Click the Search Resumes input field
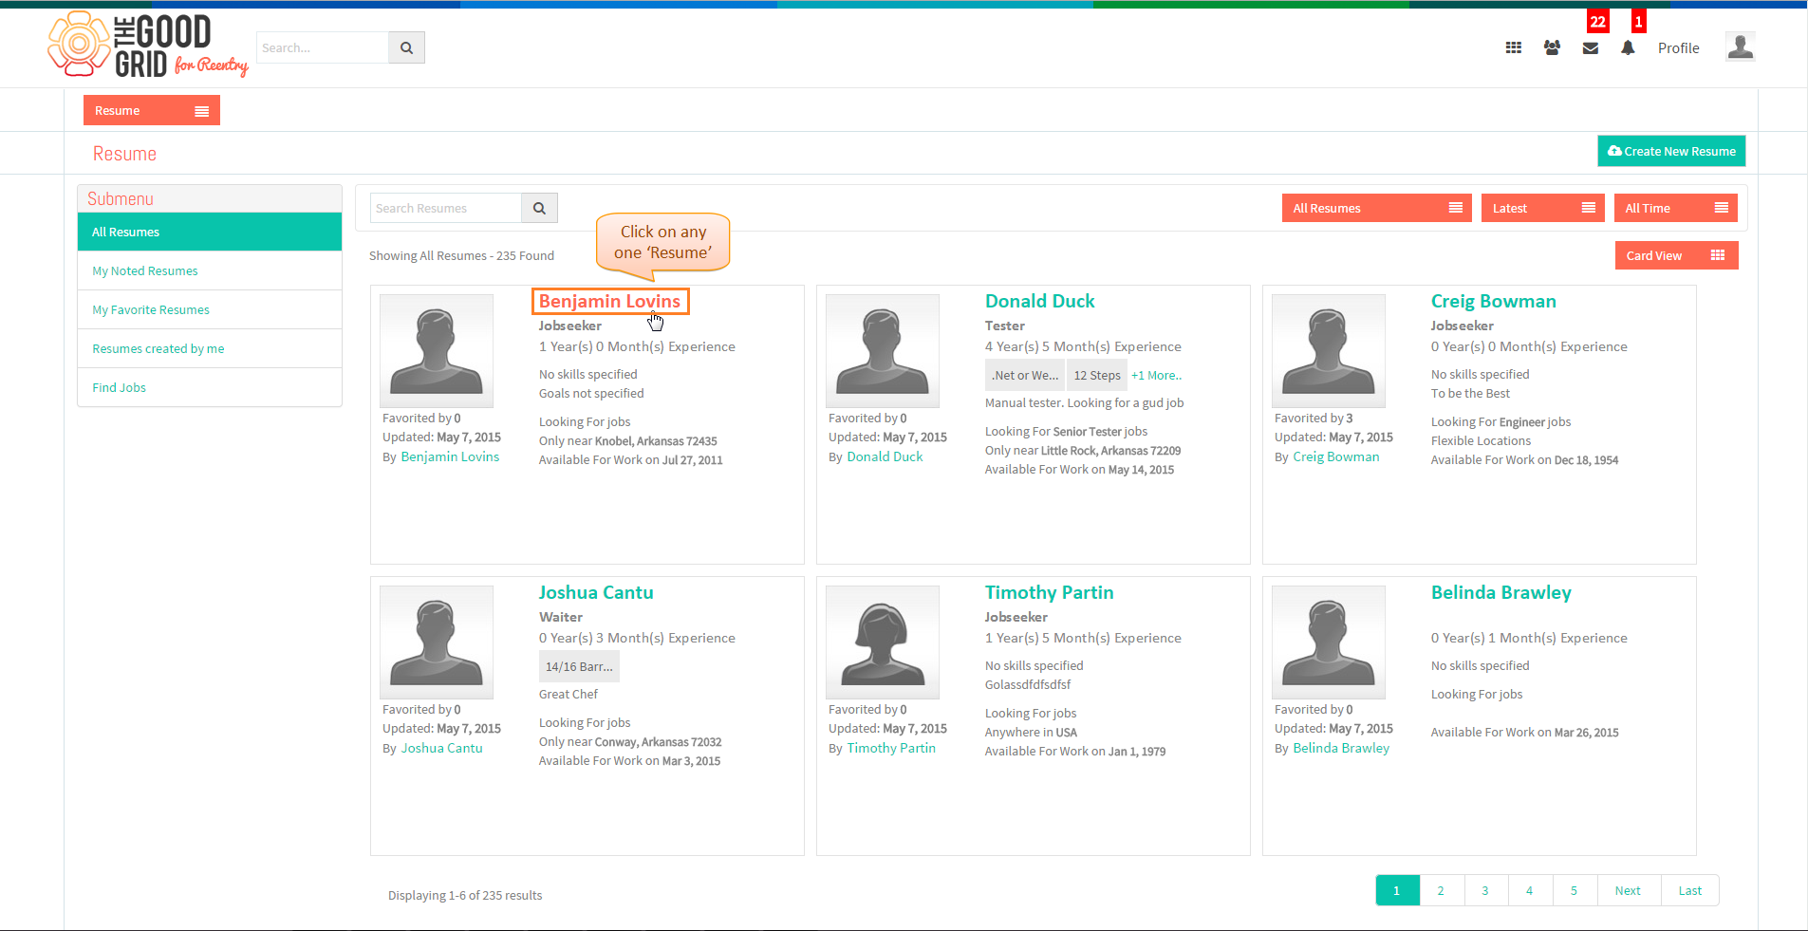The height and width of the screenshot is (931, 1808). coord(446,208)
